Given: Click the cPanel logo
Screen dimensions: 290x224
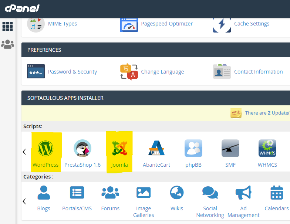Looking at the screenshot, I should point(22,8).
